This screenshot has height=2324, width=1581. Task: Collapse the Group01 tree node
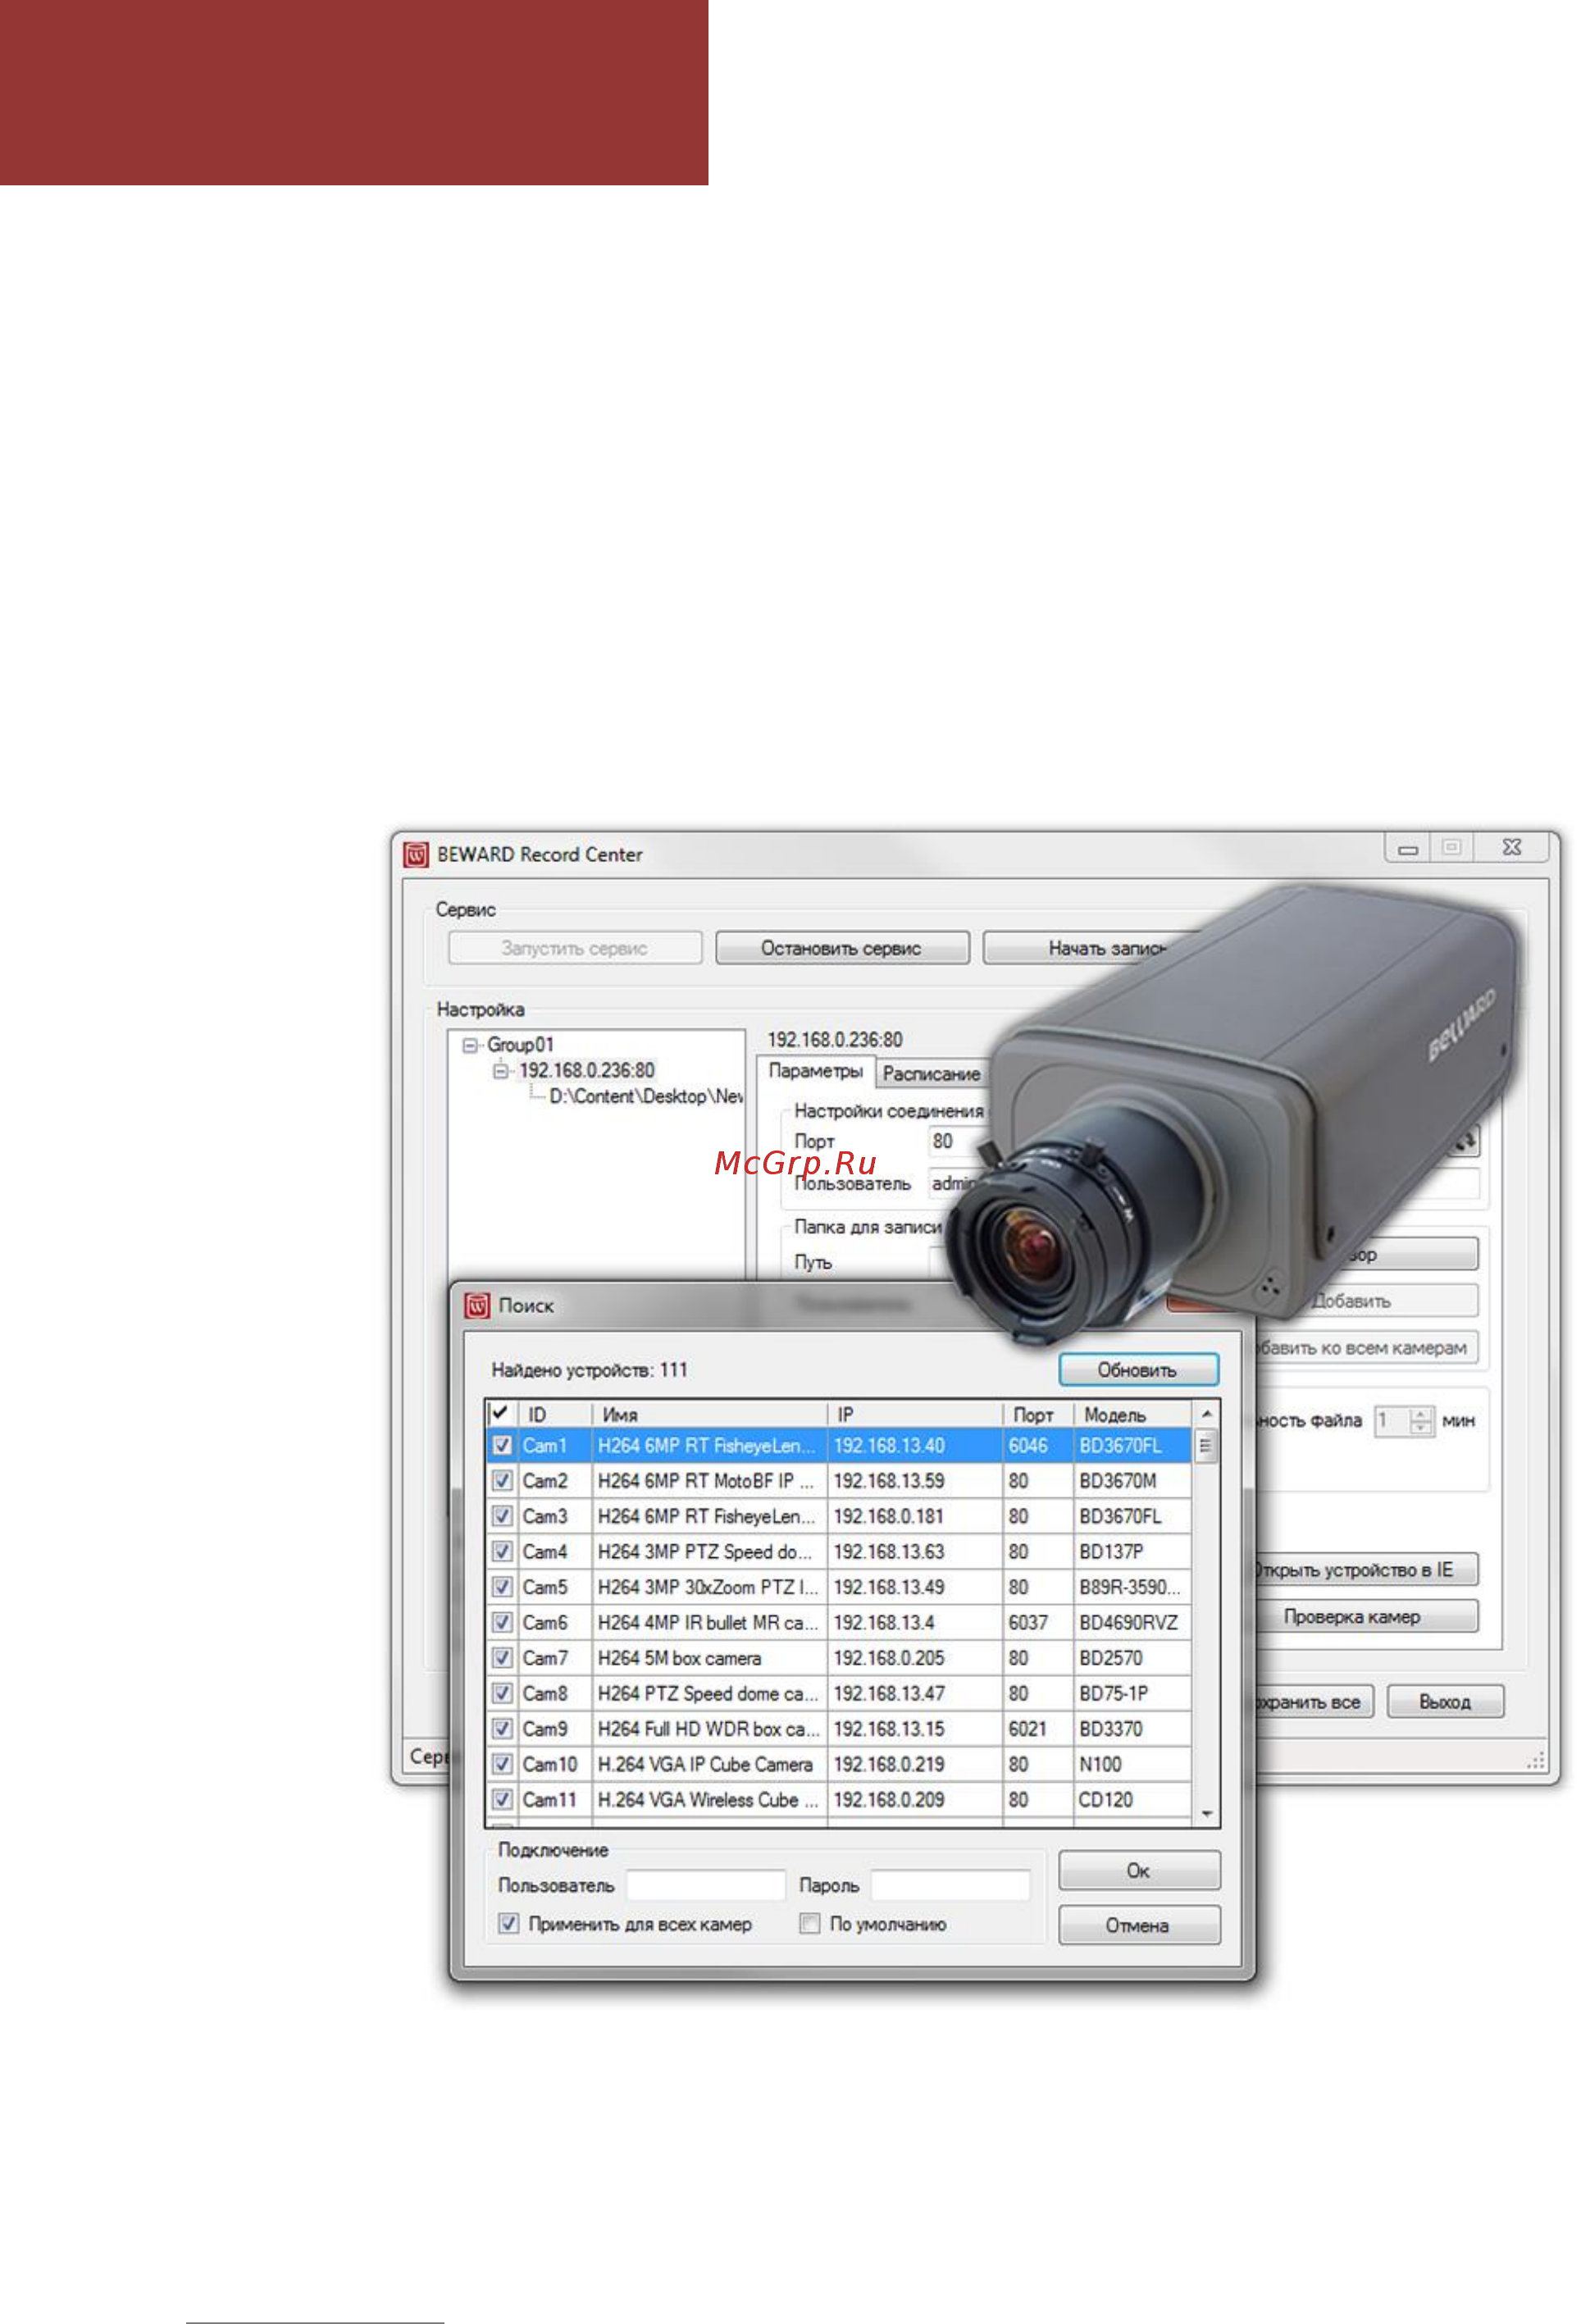pyautogui.click(x=469, y=1045)
